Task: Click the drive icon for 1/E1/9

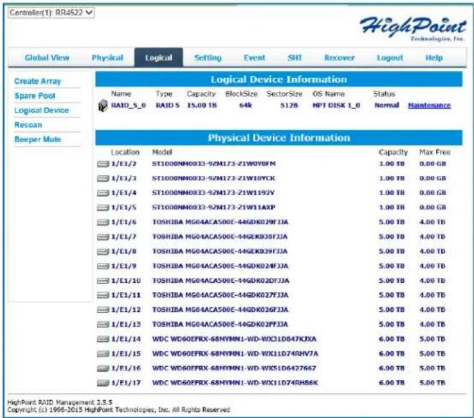Action: click(102, 266)
